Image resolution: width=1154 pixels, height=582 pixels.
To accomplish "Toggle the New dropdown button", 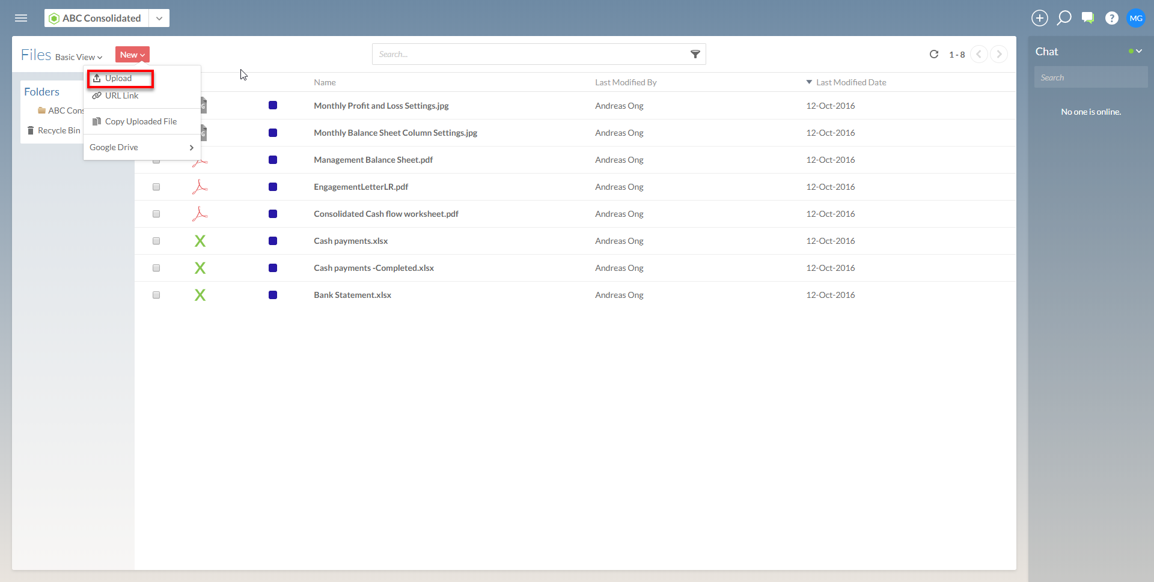I will [132, 55].
